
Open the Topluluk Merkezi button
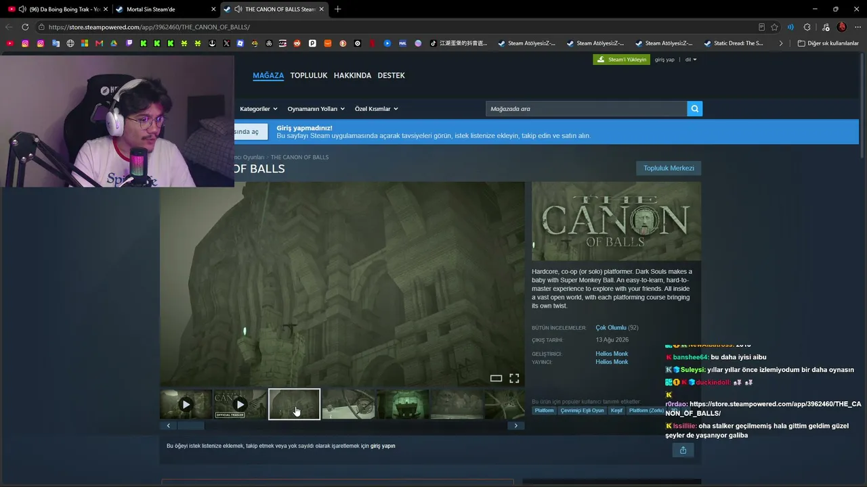669,168
